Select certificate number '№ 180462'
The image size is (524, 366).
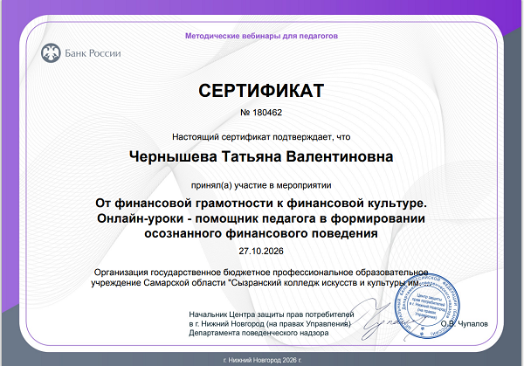coord(261,113)
